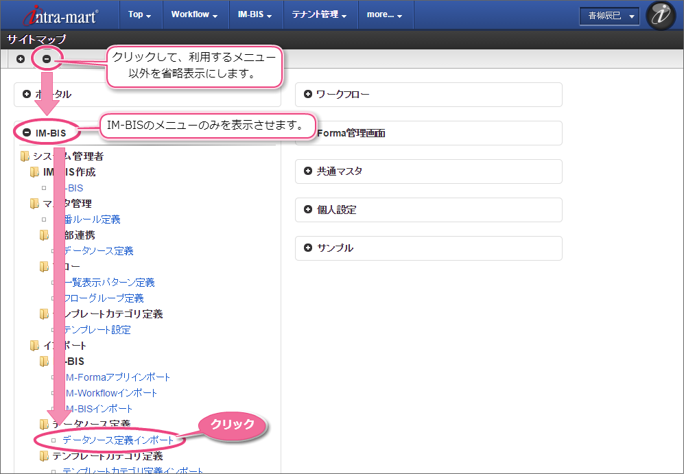This screenshot has height=474, width=684.
Task: Open the テンプレートカテゴリ定義インポート link
Action: 132,471
